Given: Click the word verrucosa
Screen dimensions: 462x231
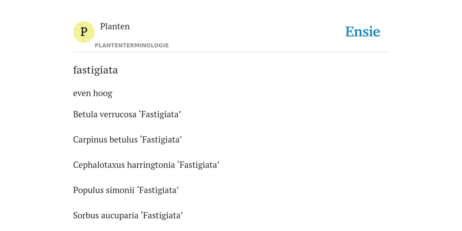Looking at the screenshot, I should [x=118, y=114].
